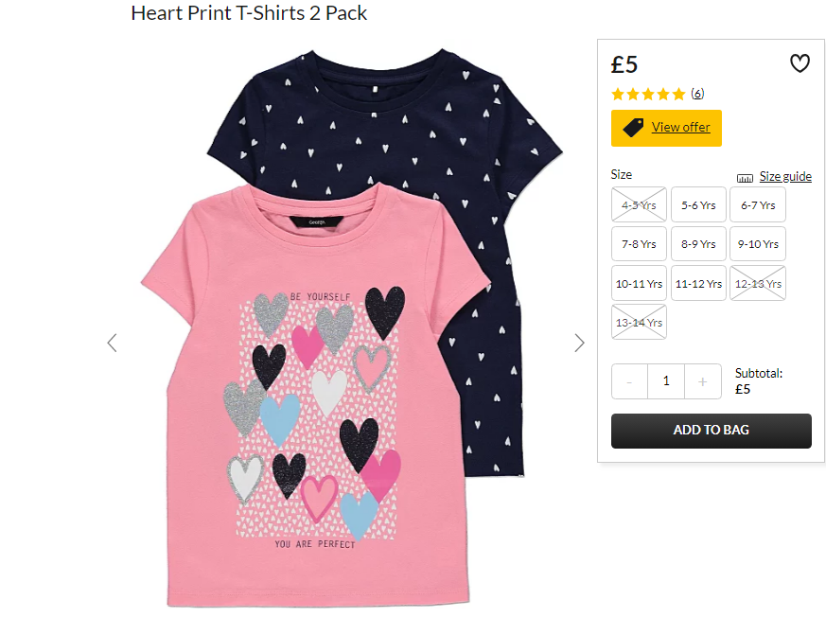The image size is (826, 618).
Task: Show the previous product image with the left arrow
Action: tap(112, 343)
